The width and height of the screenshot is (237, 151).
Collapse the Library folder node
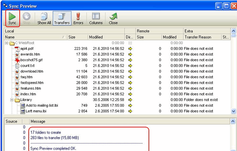(x=12, y=100)
